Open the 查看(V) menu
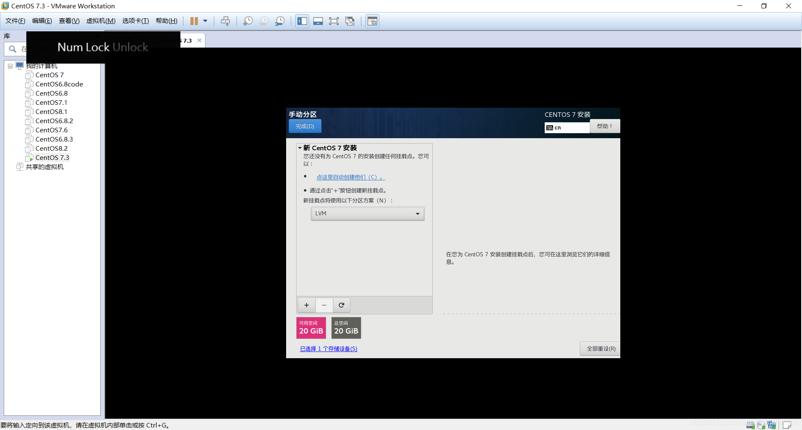The image size is (802, 430). pos(69,21)
